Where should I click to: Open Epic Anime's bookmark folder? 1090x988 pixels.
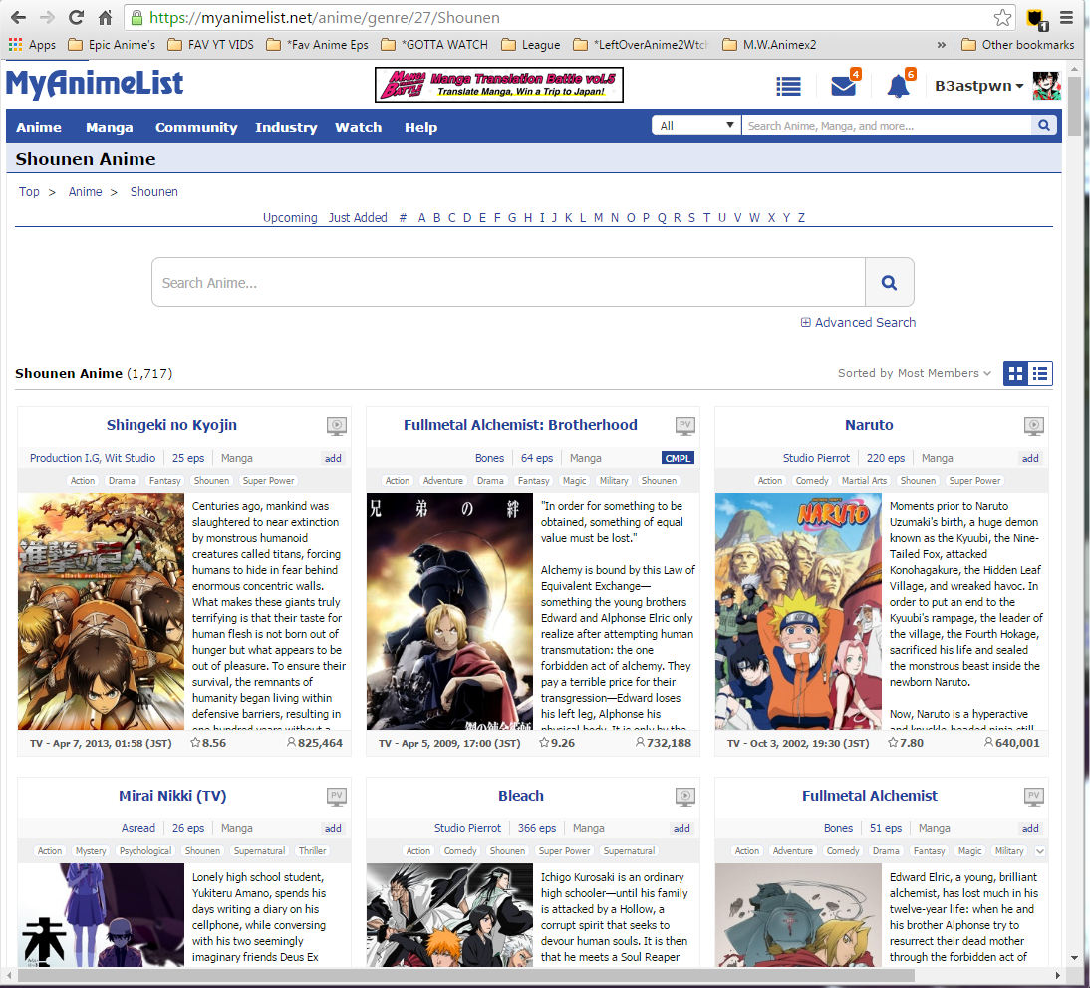(x=112, y=45)
